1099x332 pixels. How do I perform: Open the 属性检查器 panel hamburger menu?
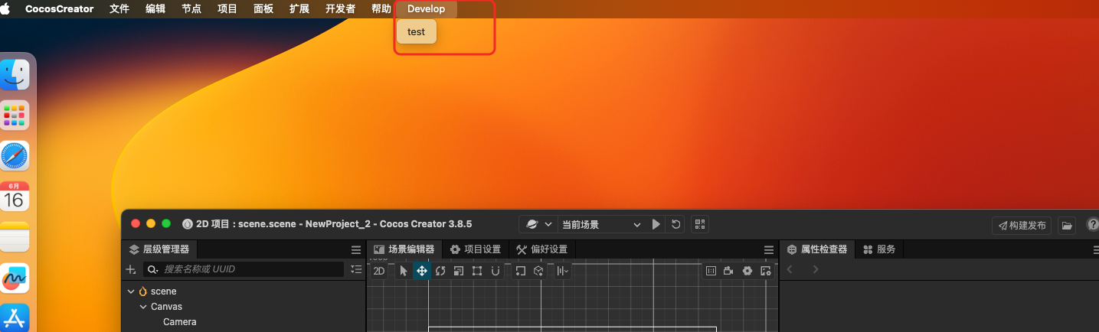(1096, 249)
